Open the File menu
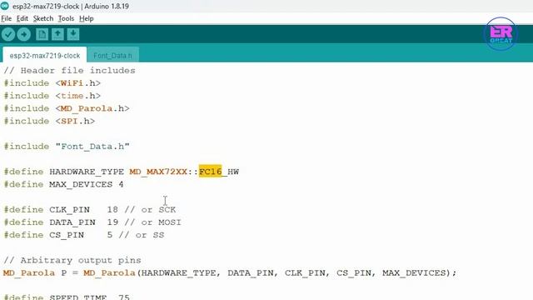 [x=6, y=18]
